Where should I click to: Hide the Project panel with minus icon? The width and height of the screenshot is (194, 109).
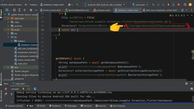tap(36, 10)
